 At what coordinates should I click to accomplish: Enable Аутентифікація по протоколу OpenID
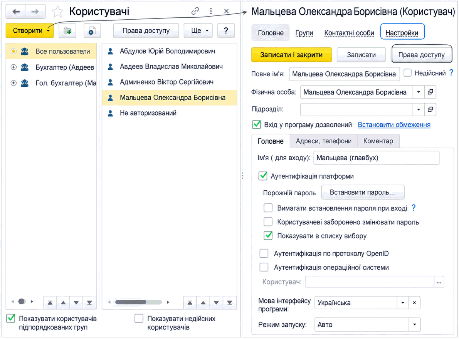[x=264, y=253]
